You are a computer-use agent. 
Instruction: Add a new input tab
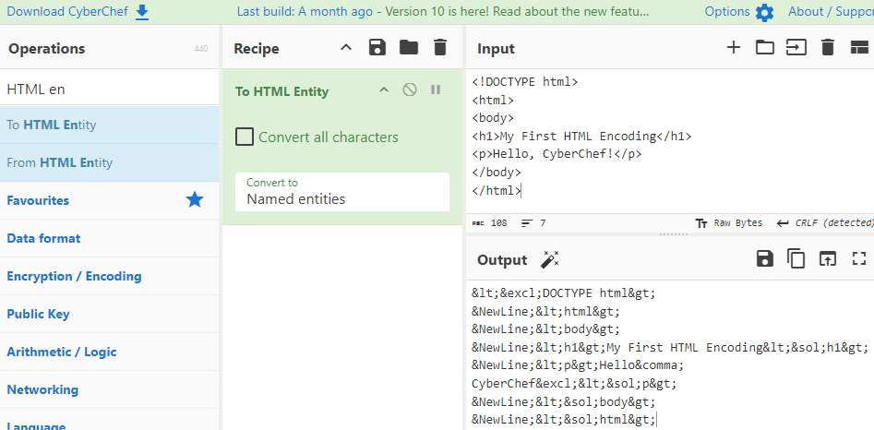[734, 48]
